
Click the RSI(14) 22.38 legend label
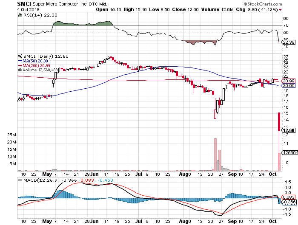[x=40, y=15]
